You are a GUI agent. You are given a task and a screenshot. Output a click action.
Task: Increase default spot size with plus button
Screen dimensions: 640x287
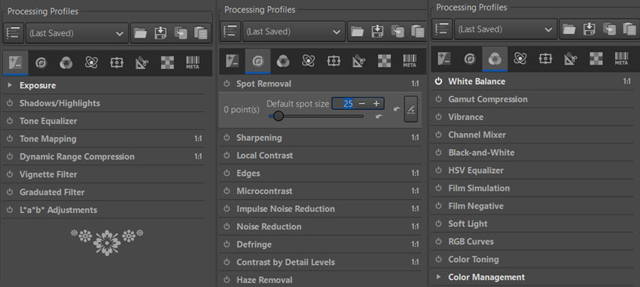376,104
